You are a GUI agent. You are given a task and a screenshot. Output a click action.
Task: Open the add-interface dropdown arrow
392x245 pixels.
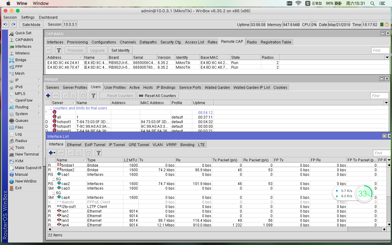[55, 153]
